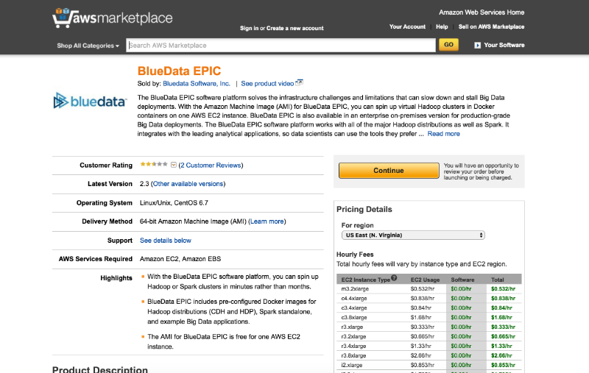Screen dimensions: 589x373
Task: Click the See details below support link
Action: 165,241
